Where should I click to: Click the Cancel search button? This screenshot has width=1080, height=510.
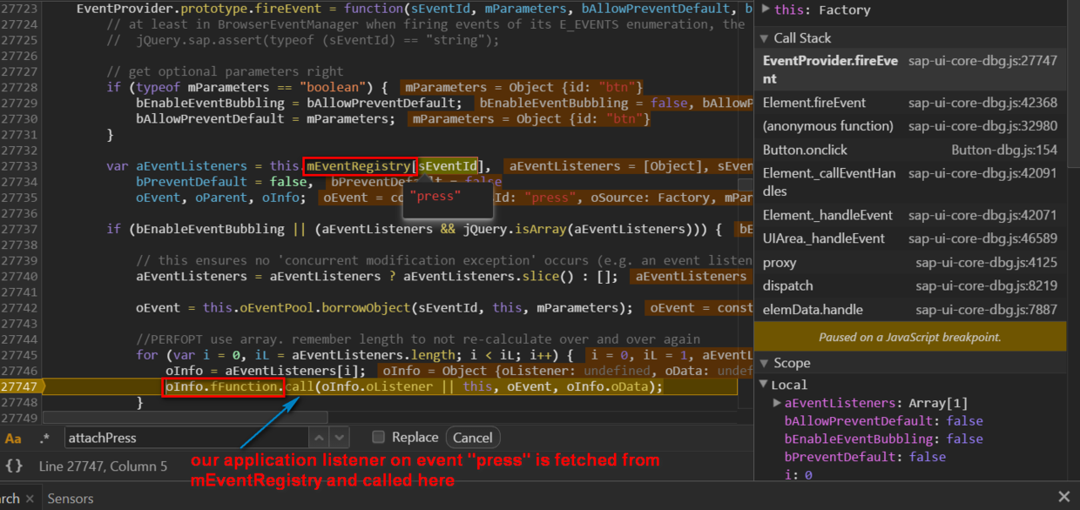click(472, 438)
